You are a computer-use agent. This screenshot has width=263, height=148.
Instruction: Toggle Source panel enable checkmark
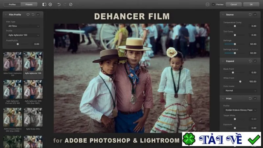[255, 14]
